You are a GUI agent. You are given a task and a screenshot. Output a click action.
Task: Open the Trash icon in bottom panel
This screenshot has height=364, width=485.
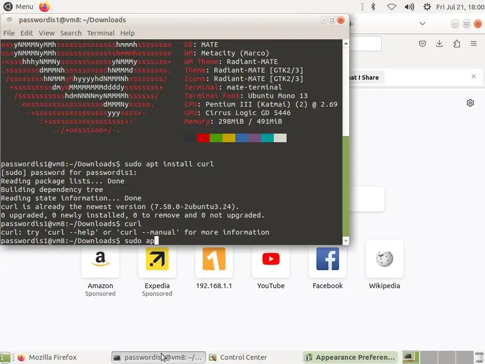(x=479, y=357)
